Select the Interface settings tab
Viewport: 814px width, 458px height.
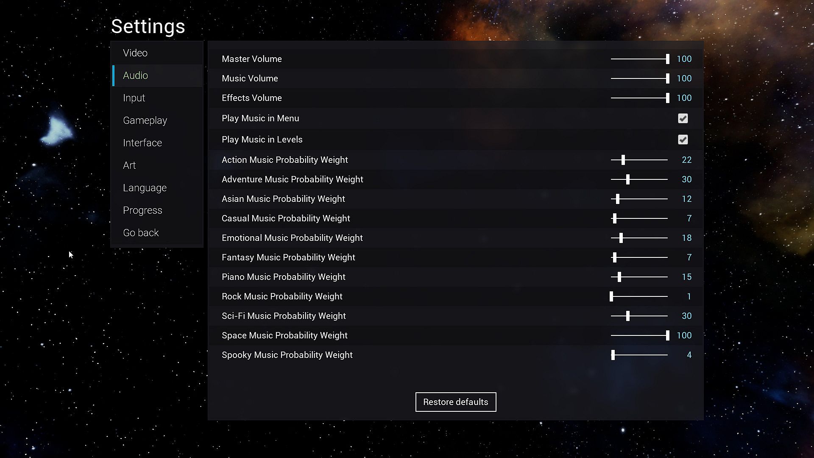click(x=142, y=143)
